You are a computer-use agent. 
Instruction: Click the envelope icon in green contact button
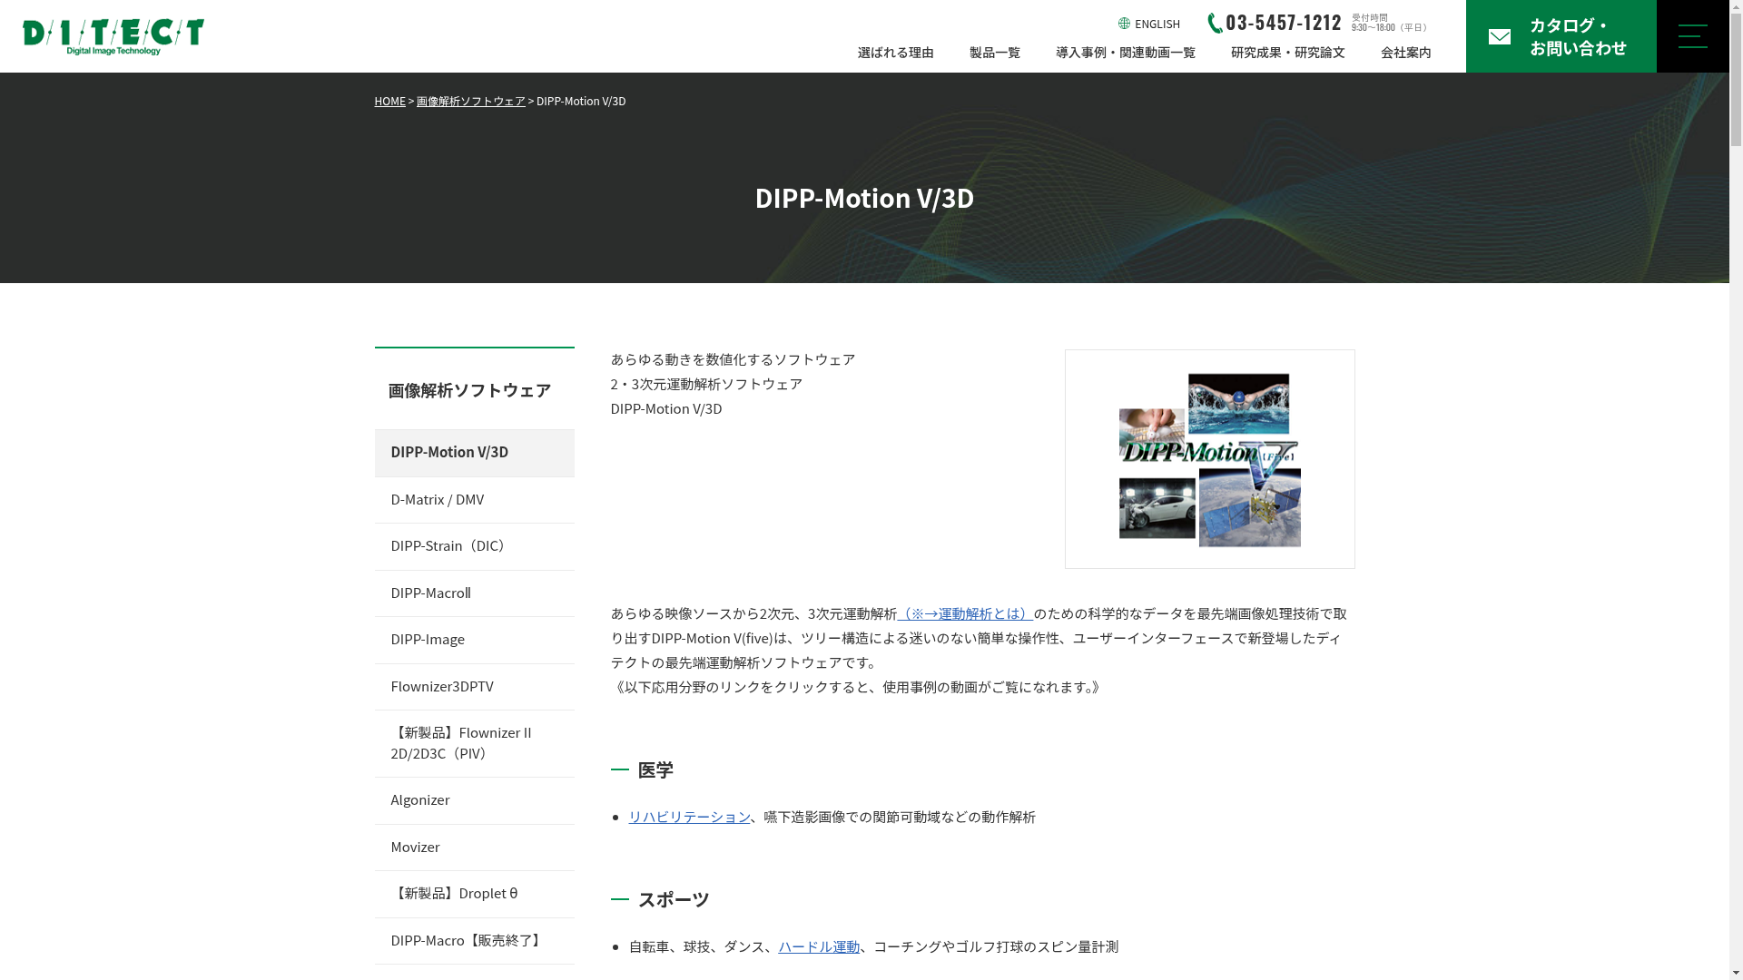tap(1500, 37)
